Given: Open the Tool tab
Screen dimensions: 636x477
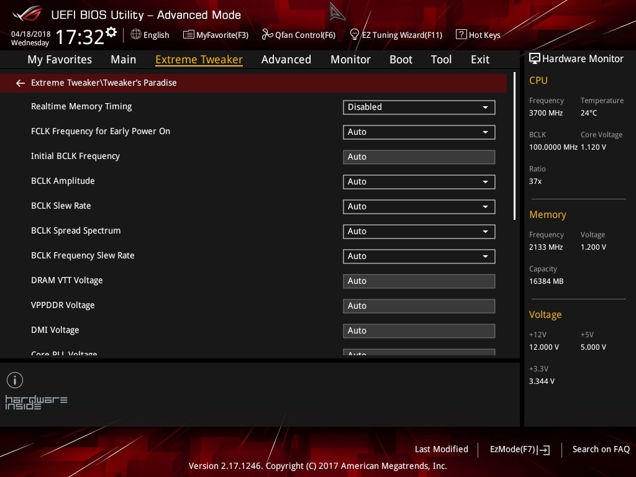Looking at the screenshot, I should [442, 60].
